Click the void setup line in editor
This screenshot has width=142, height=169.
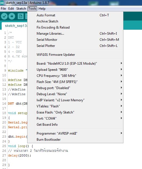coord(18,113)
